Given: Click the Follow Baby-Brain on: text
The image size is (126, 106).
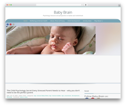Looking at the screenshot, I should (97, 96).
